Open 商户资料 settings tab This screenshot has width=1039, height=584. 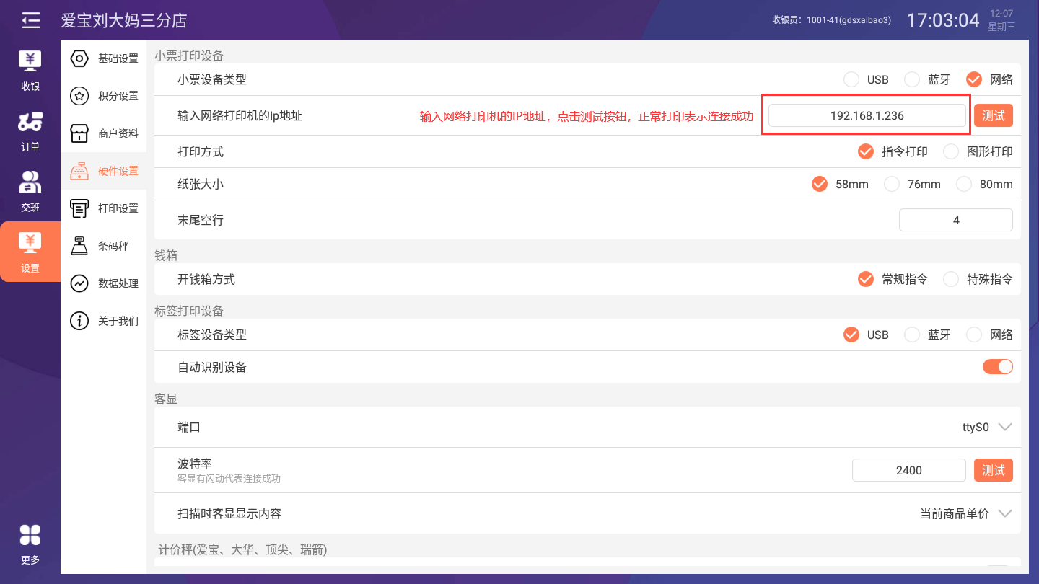pos(104,133)
